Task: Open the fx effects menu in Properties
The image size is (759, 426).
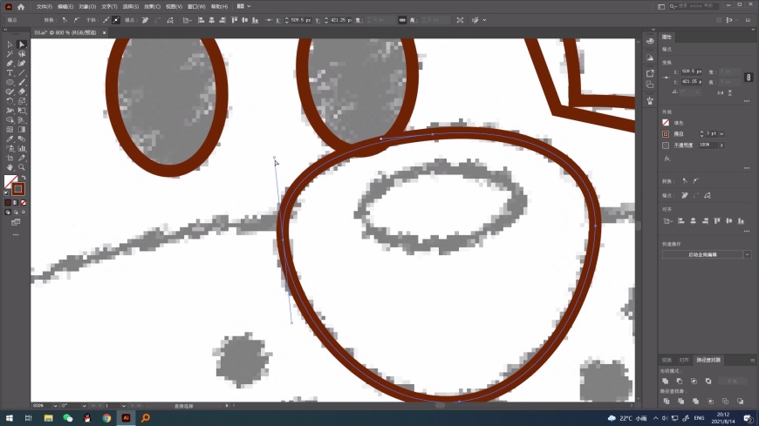Action: (x=667, y=159)
